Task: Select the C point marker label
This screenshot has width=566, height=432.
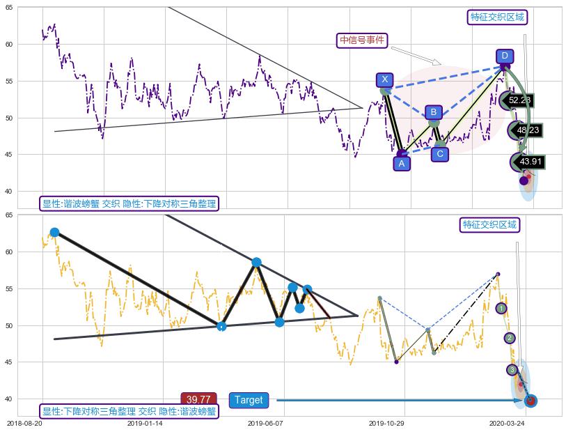Action: [x=439, y=154]
